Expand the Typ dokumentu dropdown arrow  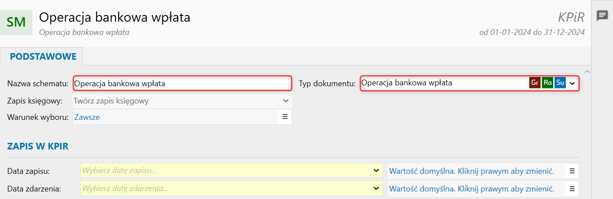pyautogui.click(x=572, y=83)
